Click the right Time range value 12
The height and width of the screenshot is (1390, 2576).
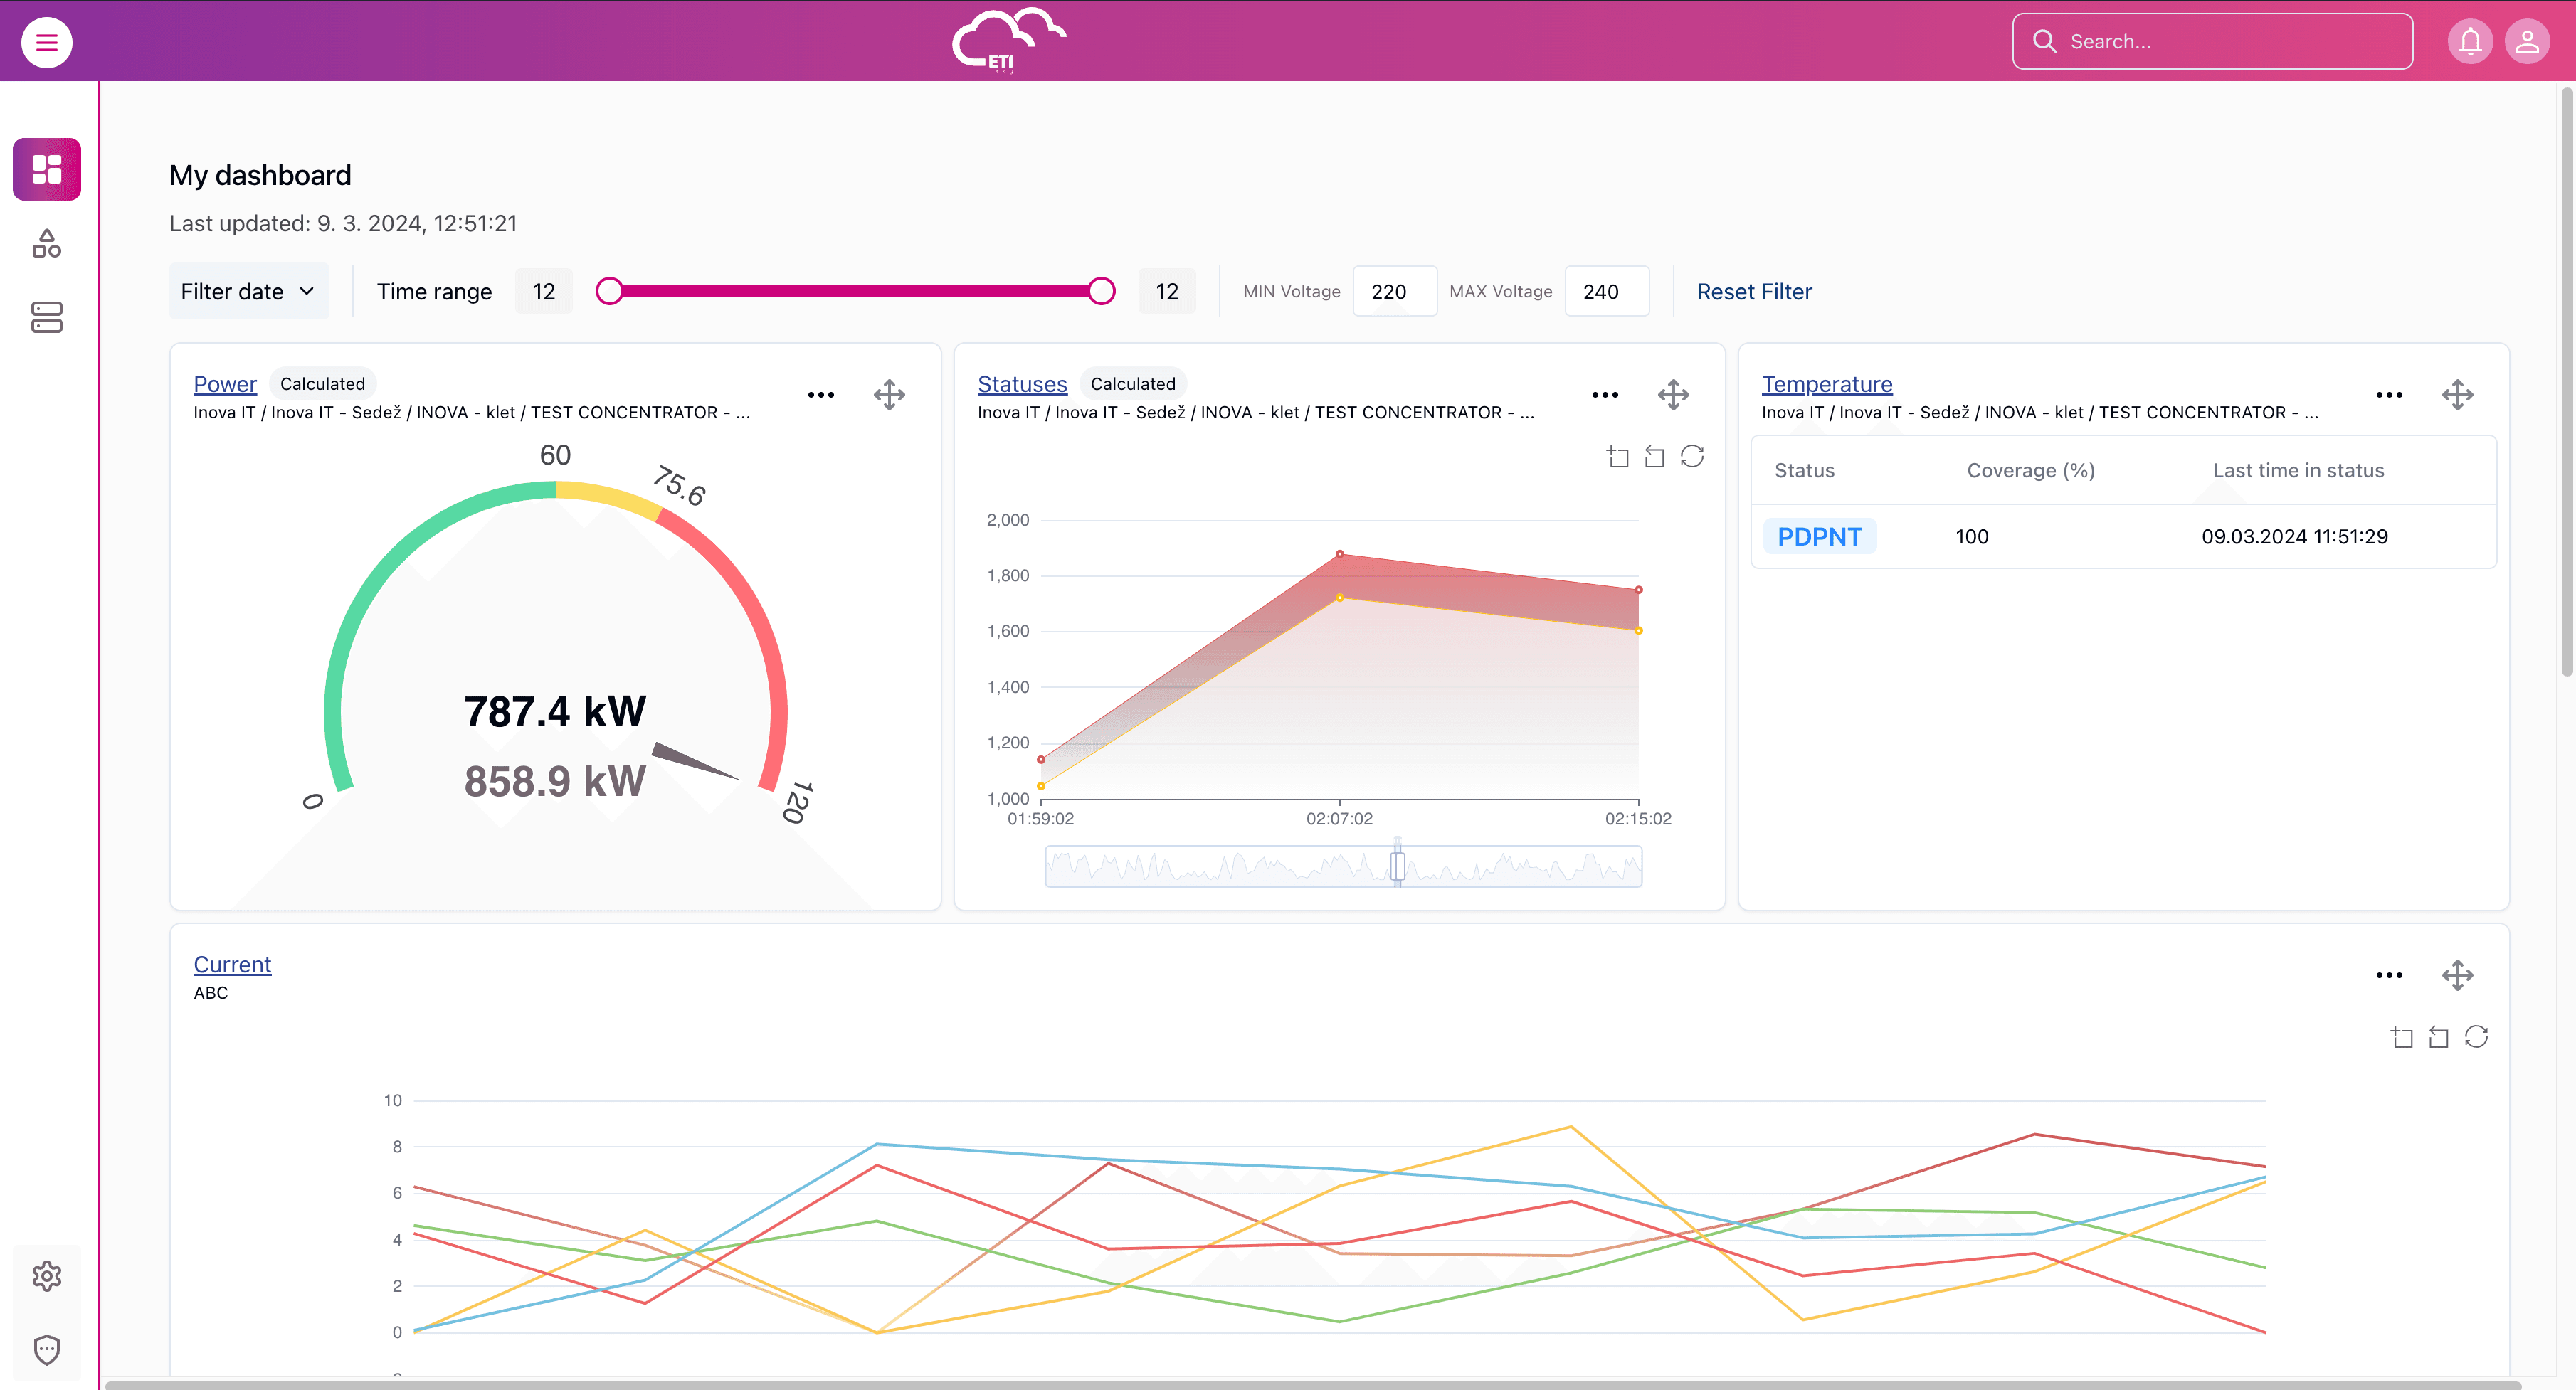(1167, 291)
